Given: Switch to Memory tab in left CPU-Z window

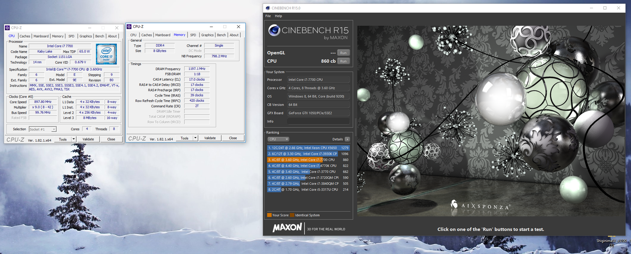Looking at the screenshot, I should [x=58, y=36].
